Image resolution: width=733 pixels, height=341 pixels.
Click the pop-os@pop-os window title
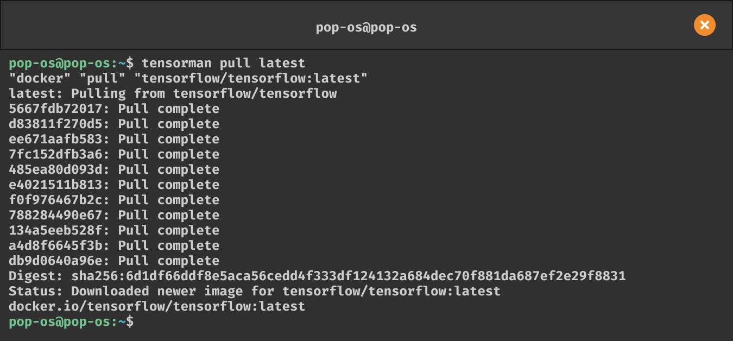(x=366, y=27)
